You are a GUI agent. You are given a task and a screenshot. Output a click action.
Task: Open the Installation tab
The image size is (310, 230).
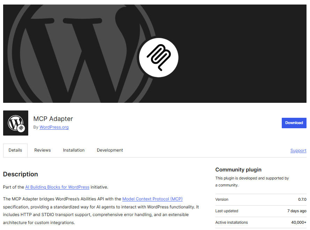74,150
